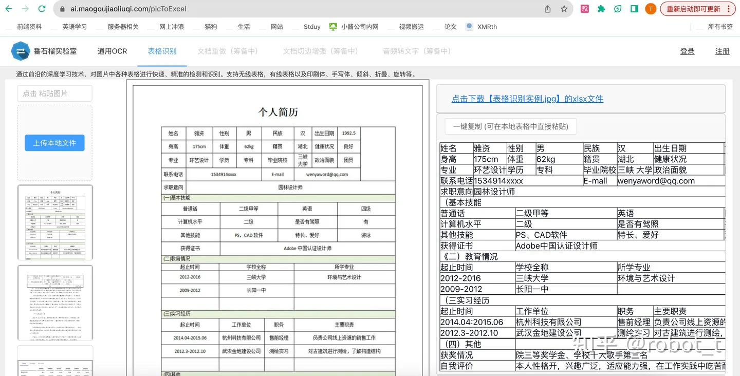Open the XMRth bookmark

[x=482, y=27]
